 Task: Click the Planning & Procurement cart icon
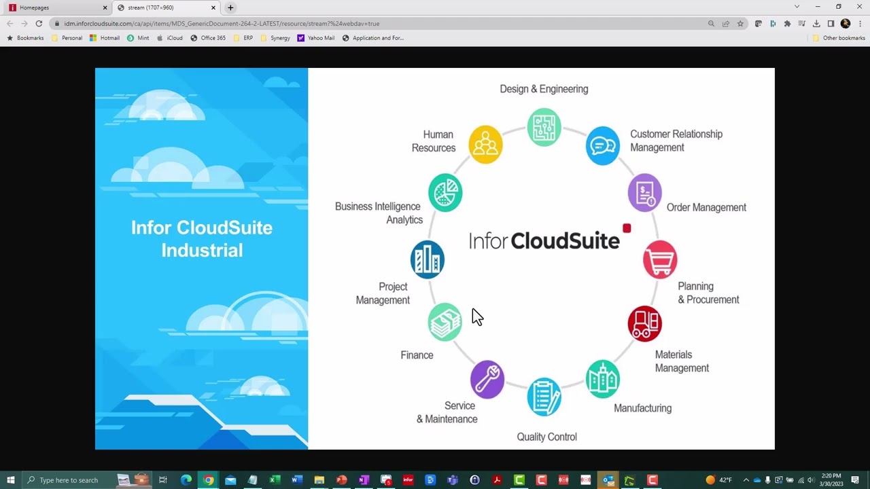point(660,259)
